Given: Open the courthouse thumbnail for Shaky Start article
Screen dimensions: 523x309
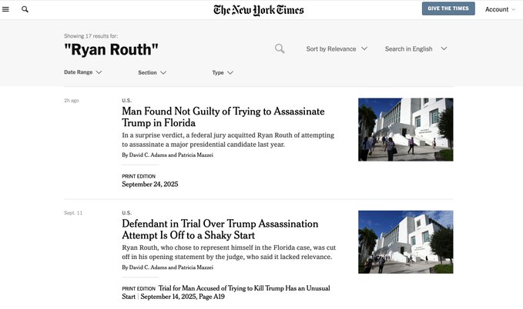Looking at the screenshot, I should [x=406, y=242].
